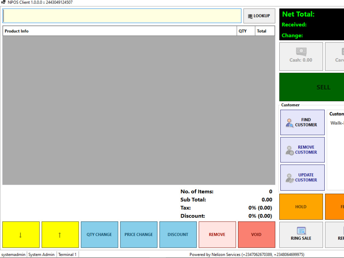Click the Card payment button
Image resolution: width=344 pixels, height=258 pixels.
click(x=335, y=57)
